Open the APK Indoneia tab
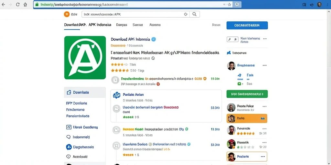The image size is (331, 165). [x=100, y=24]
